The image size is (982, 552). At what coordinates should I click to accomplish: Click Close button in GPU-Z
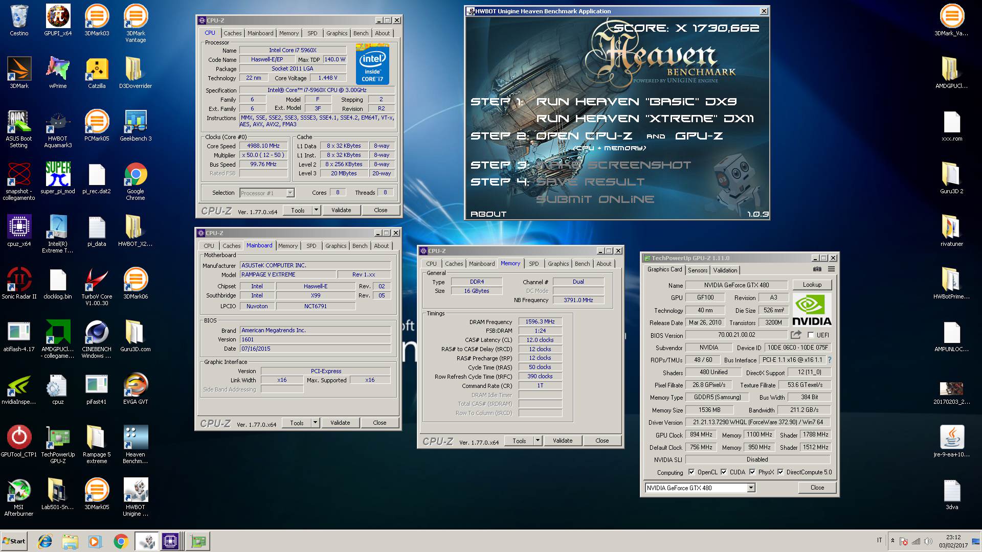click(817, 488)
